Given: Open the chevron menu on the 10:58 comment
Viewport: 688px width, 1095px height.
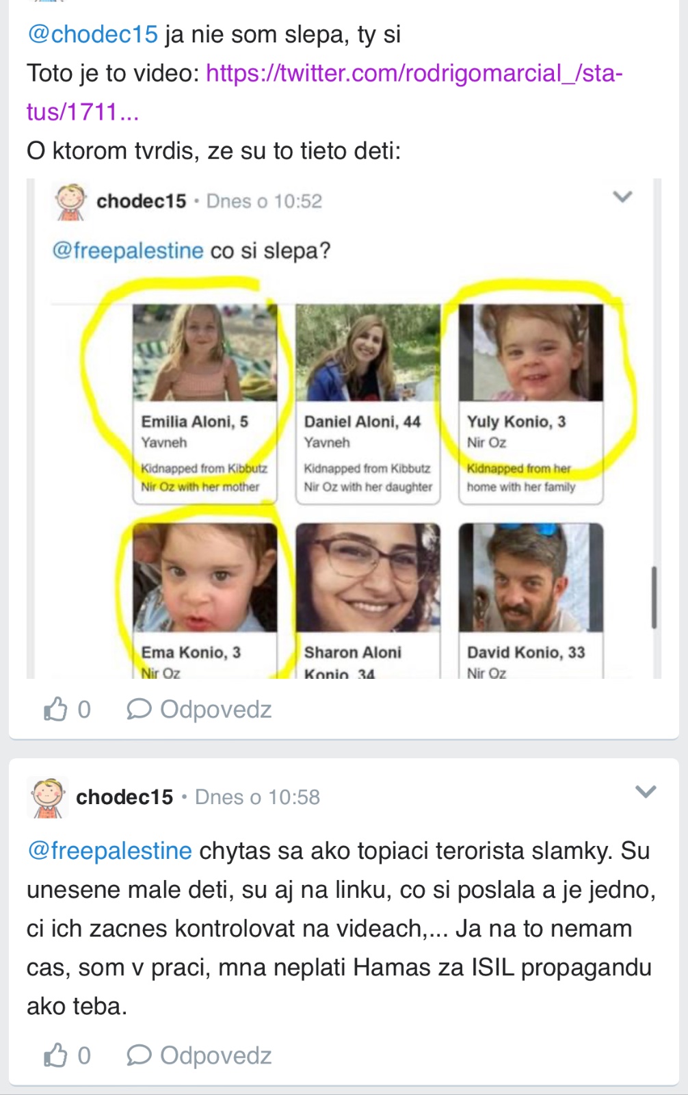Looking at the screenshot, I should coord(646,792).
